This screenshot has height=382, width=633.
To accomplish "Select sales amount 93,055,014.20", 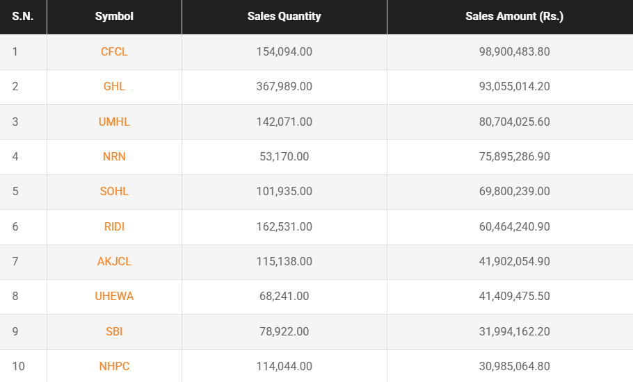I will (514, 86).
